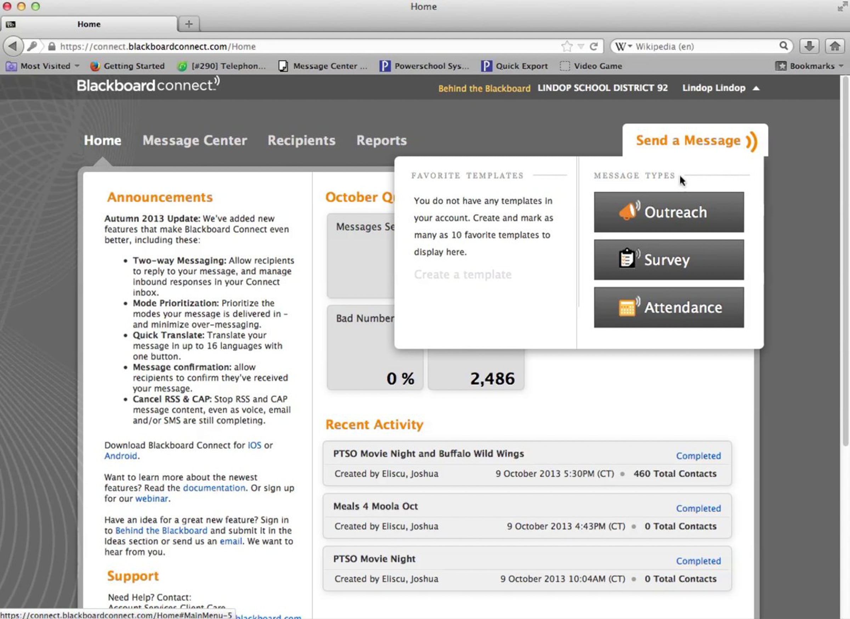
Task: Open the Android download link
Action: 121,456
